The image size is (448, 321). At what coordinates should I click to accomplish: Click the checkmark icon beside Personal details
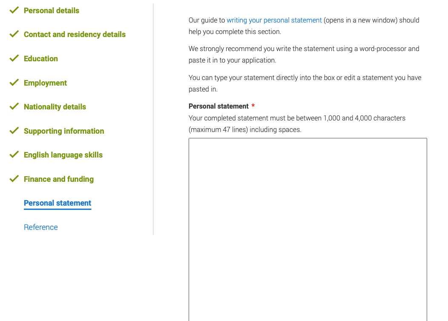point(14,10)
